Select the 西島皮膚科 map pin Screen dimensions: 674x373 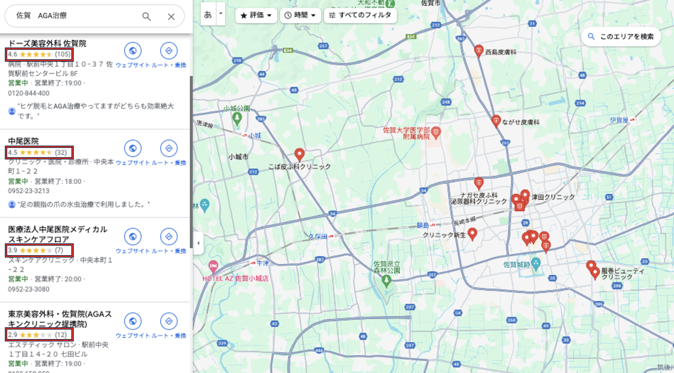(479, 51)
